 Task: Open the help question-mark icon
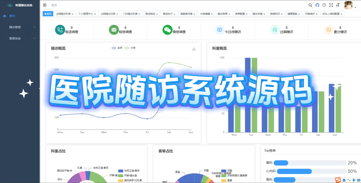click(324, 5)
